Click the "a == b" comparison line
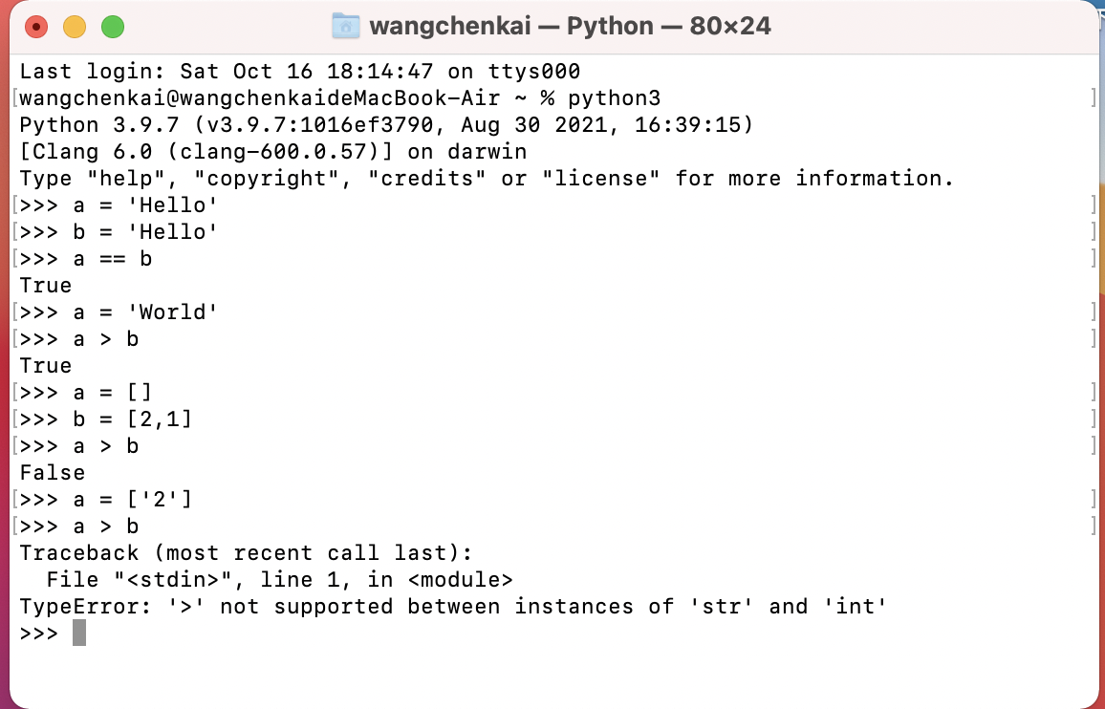1105x709 pixels. pos(112,258)
